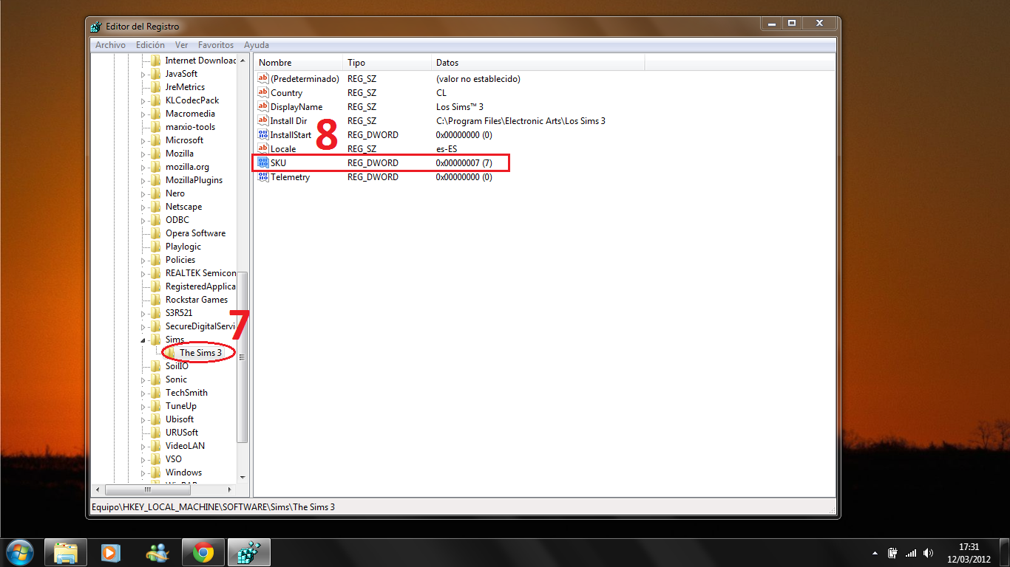Click the tree pane vertical scrollbar thumb
Image resolution: width=1010 pixels, height=567 pixels.
pyautogui.click(x=242, y=357)
